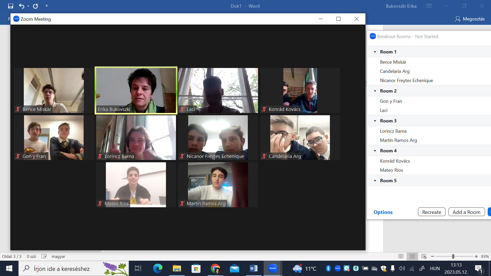Click Add a Room button

466,212
